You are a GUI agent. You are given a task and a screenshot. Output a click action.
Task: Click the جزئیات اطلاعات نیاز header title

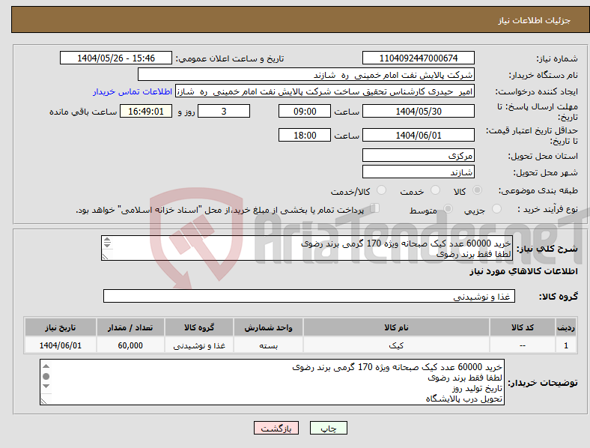(x=535, y=20)
